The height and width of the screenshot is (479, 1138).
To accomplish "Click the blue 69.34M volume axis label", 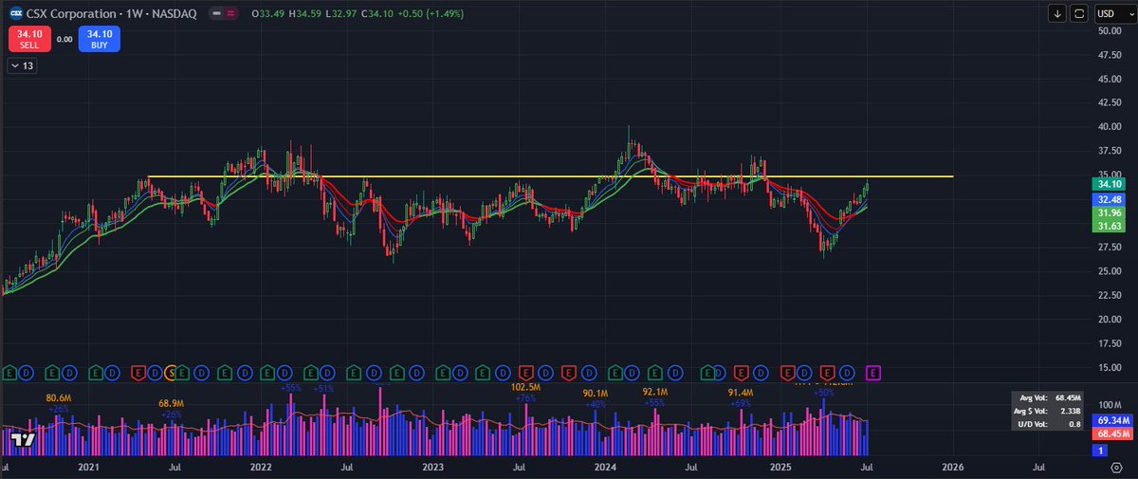I will pos(1111,419).
